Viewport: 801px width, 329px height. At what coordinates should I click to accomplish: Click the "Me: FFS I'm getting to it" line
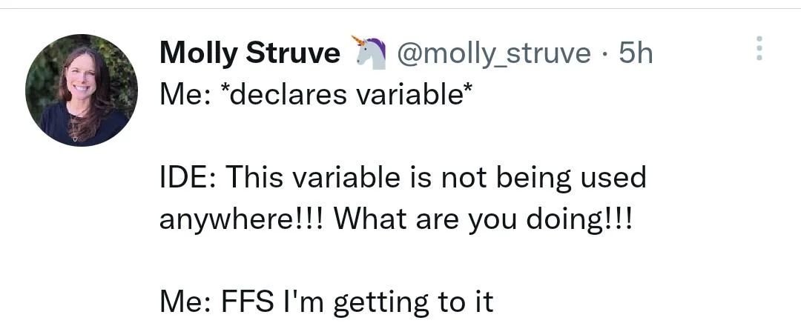pyautogui.click(x=326, y=302)
